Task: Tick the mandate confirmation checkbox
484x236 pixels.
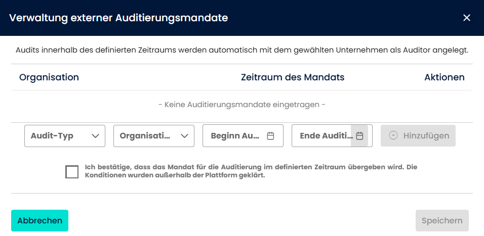Action: click(72, 172)
